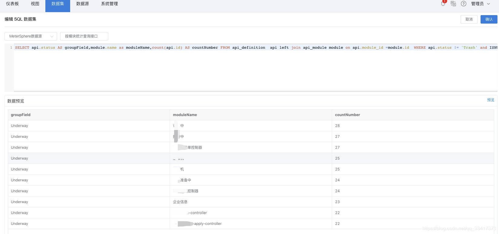Click inside the SQL editor line 1
Viewport: 499px width, 234px height.
pyautogui.click(x=256, y=47)
